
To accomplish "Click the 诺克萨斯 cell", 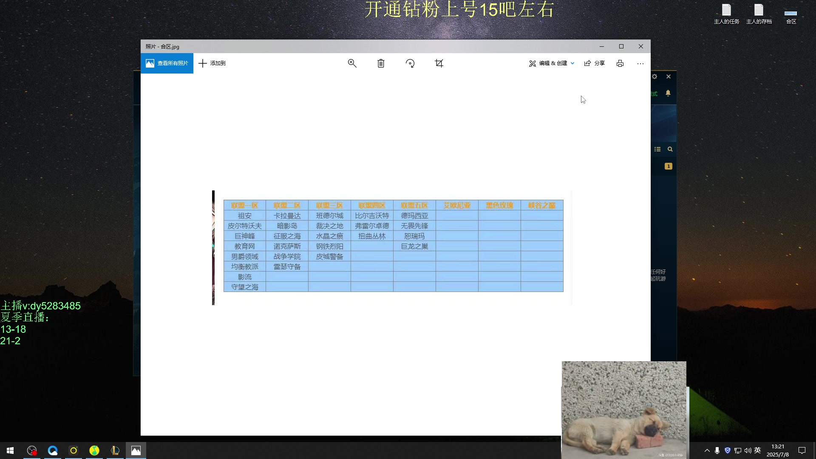I will point(287,246).
